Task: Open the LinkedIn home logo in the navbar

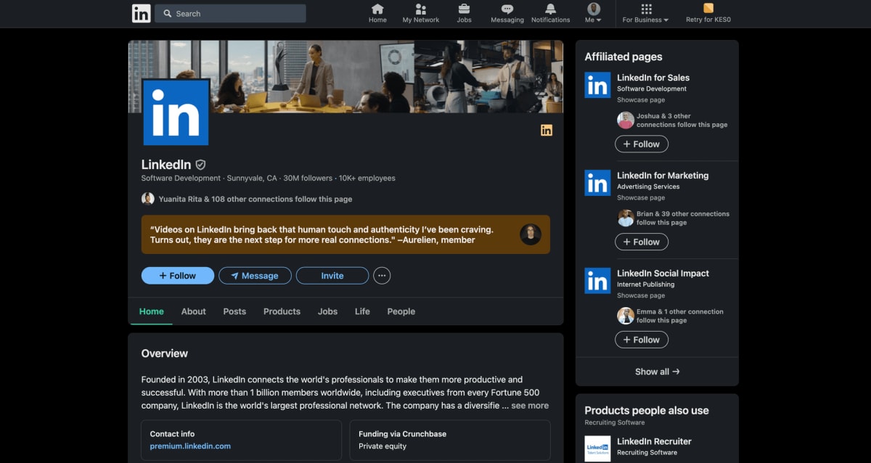Action: pyautogui.click(x=142, y=13)
